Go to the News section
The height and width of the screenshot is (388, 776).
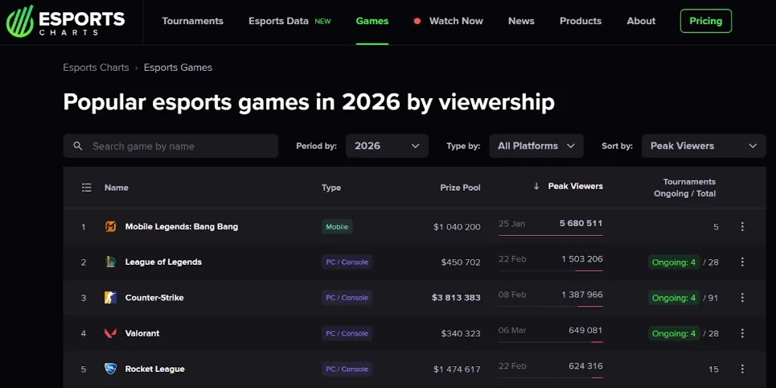pyautogui.click(x=521, y=21)
